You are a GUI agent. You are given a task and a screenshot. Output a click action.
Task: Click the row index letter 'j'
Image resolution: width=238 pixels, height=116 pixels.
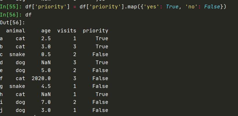pyautogui.click(x=2, y=110)
